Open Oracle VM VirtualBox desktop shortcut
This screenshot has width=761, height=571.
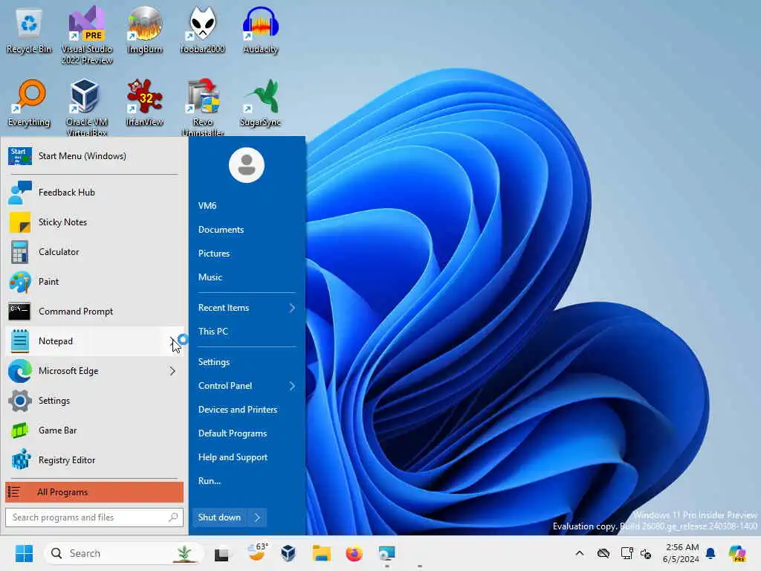(87, 107)
